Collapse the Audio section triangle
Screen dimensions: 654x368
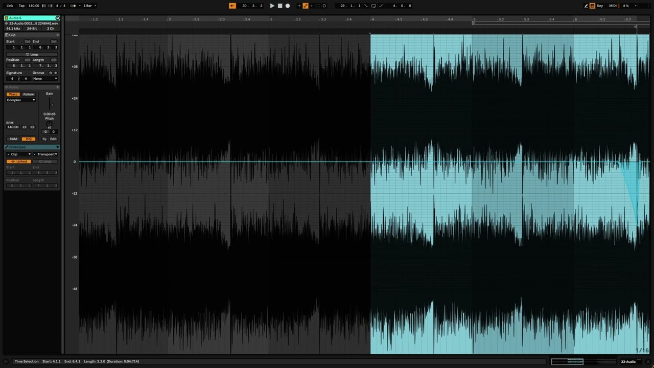[x=57, y=87]
